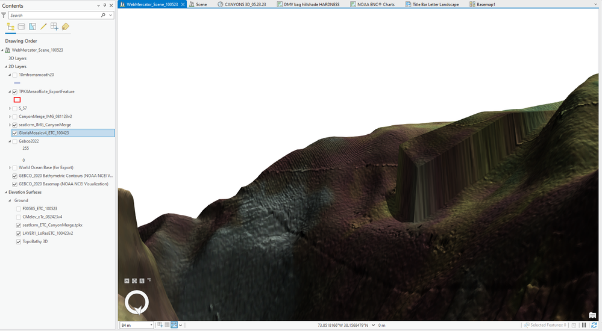The height and width of the screenshot is (331, 602).
Task: Click the small icon to the left of Pause
Action: pyautogui.click(x=574, y=325)
